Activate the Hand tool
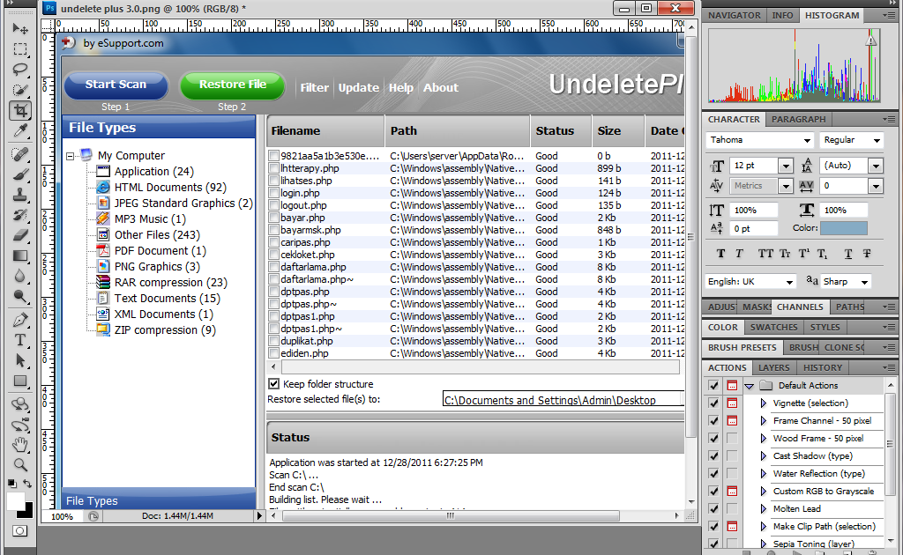 point(20,445)
